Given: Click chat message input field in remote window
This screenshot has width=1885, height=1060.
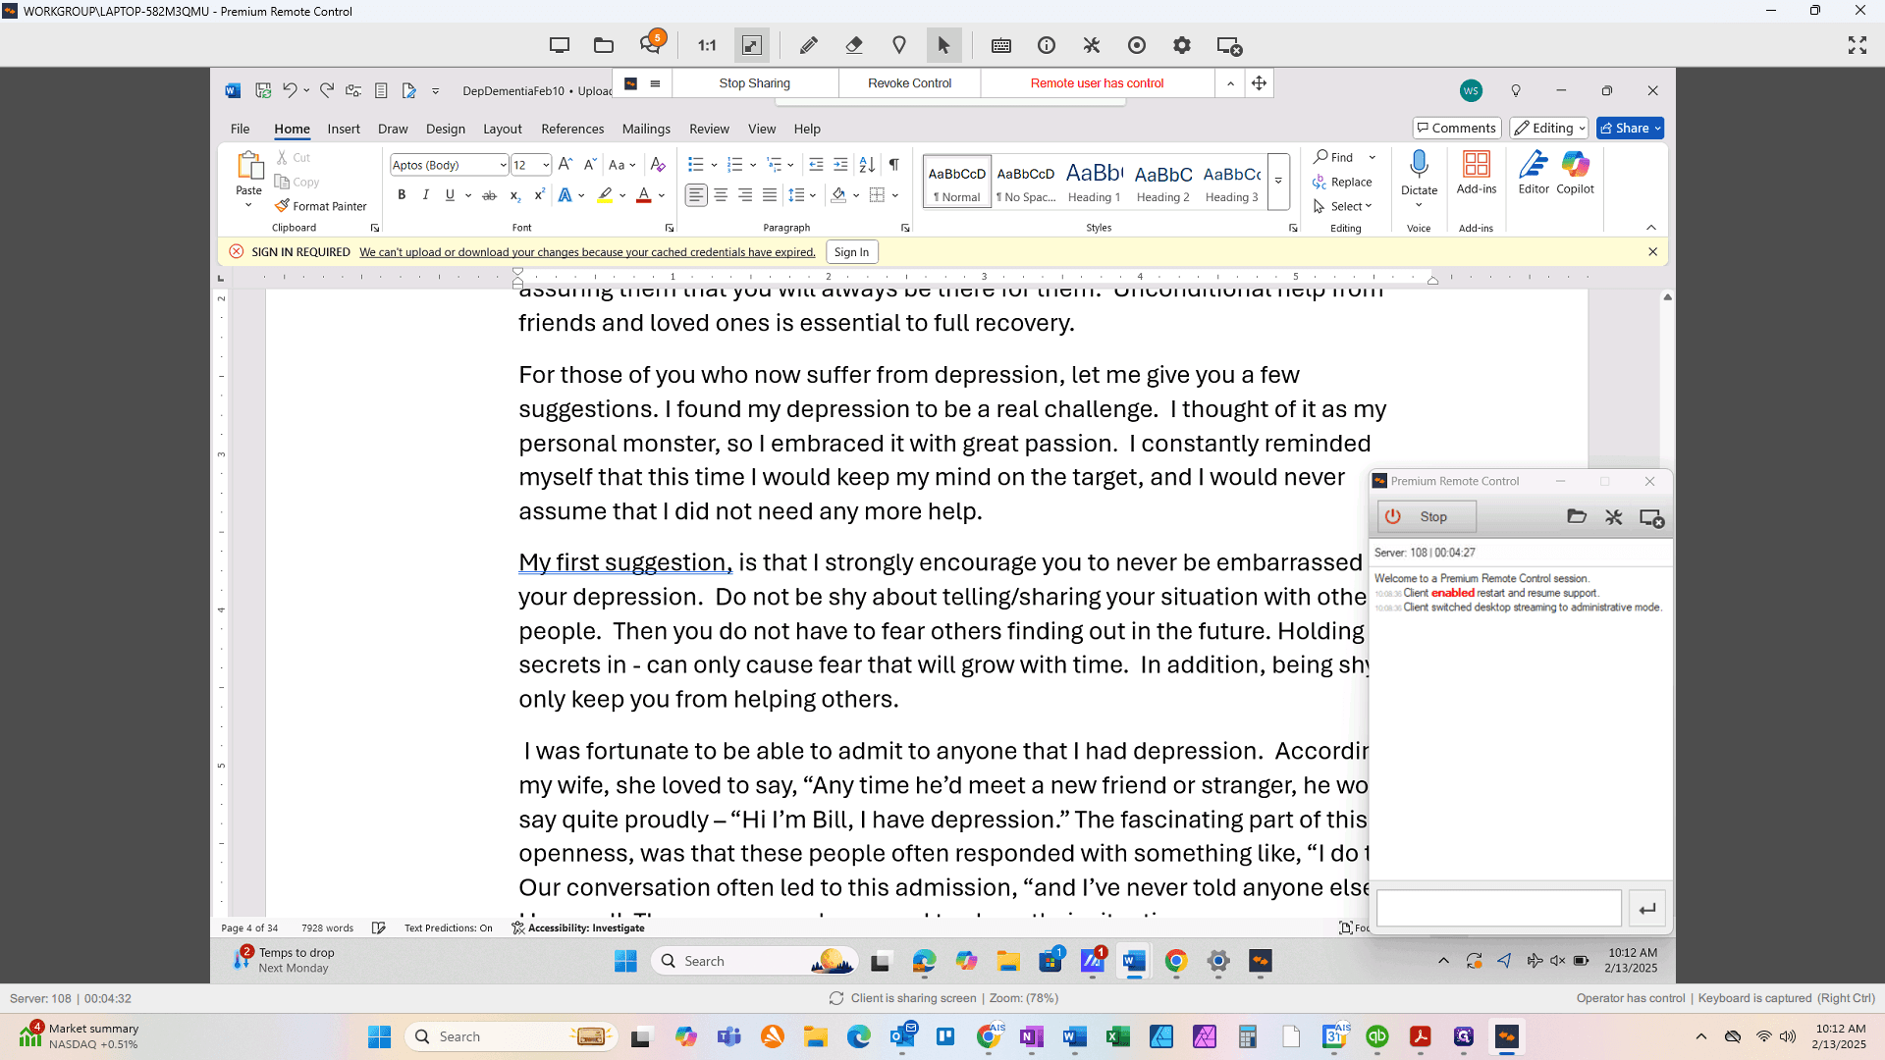Looking at the screenshot, I should [1498, 908].
